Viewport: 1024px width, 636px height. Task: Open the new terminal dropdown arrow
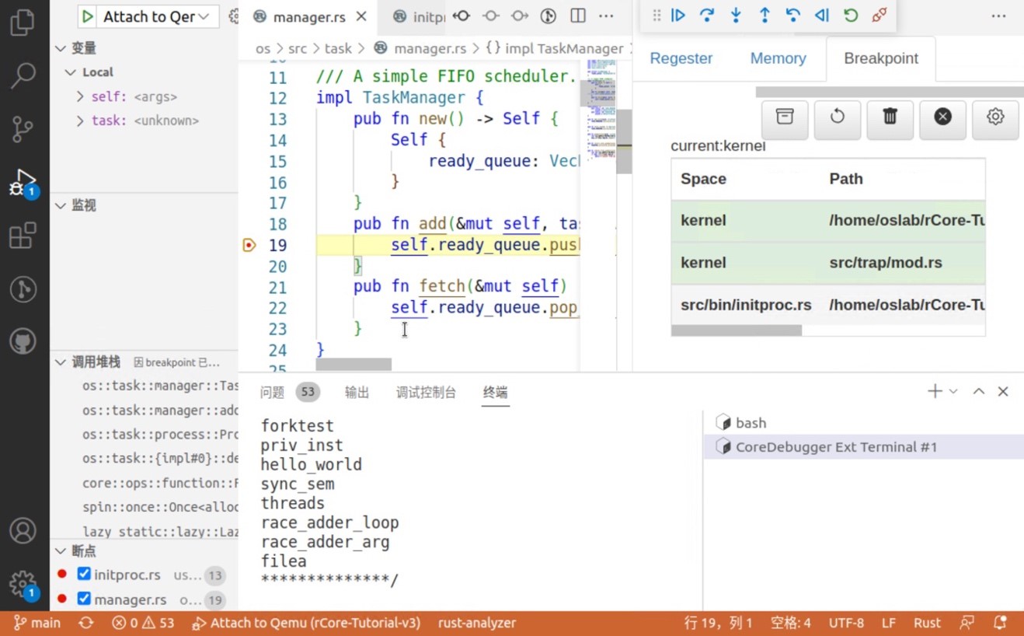pyautogui.click(x=953, y=391)
